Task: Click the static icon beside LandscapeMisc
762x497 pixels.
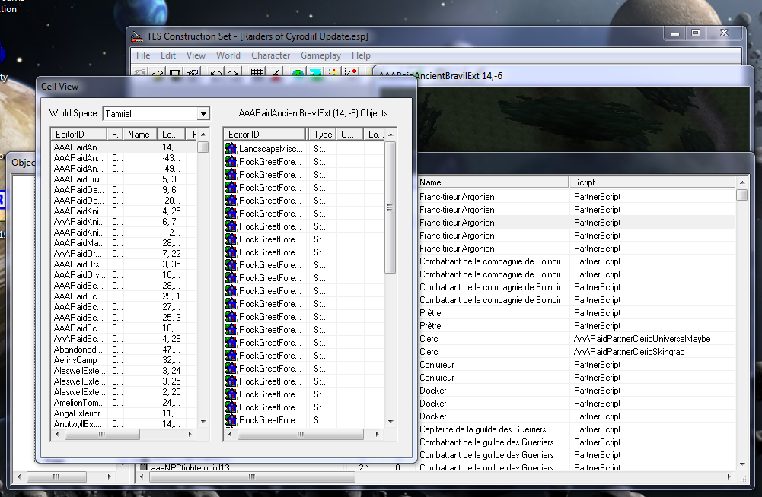Action: point(231,148)
